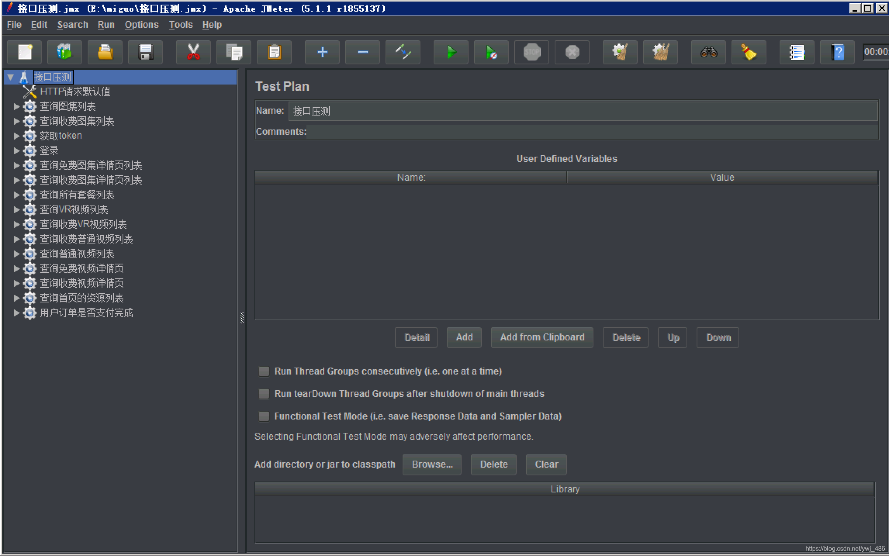Open the Tools menu
Viewport: 889px width, 556px height.
pos(181,25)
